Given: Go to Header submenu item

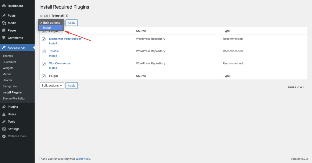Looking at the screenshot, I should (x=7, y=80).
